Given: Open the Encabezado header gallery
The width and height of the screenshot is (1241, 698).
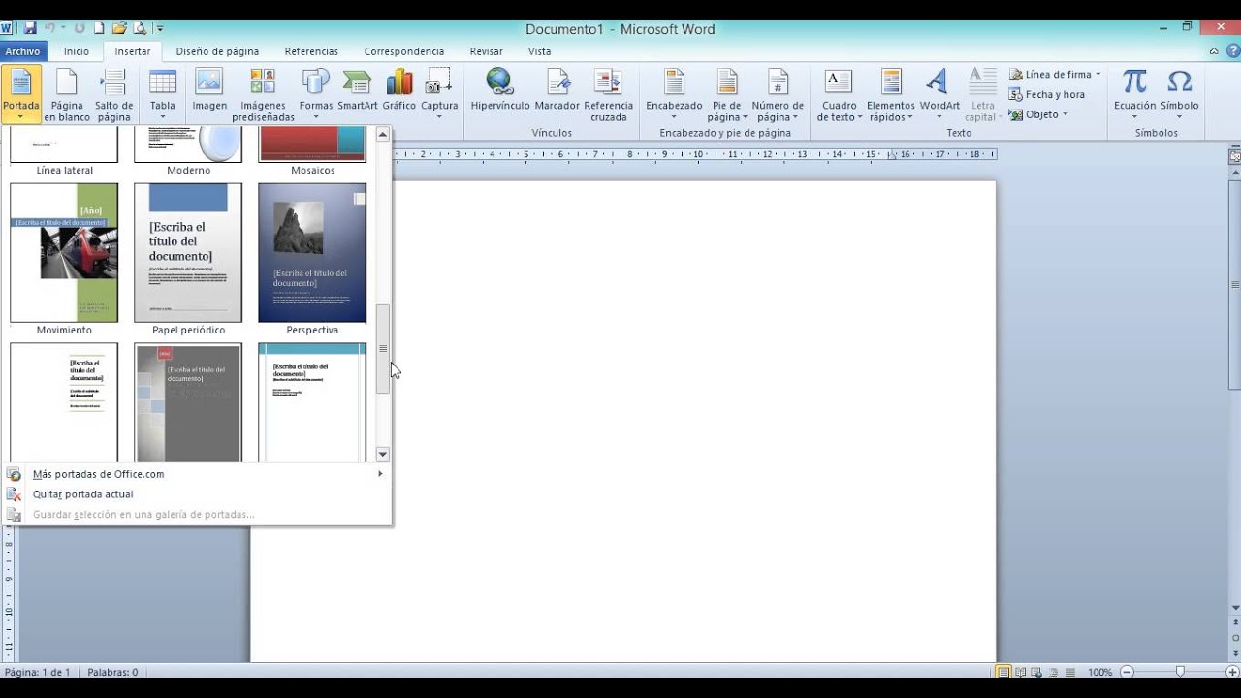Looking at the screenshot, I should (x=674, y=96).
